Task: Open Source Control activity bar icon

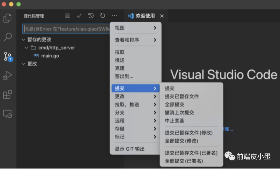Action: 8,56
